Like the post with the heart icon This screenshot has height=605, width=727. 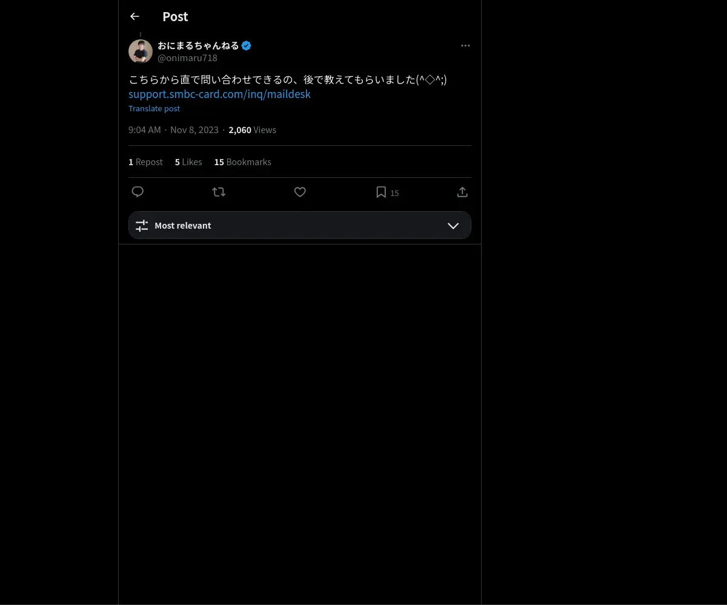300,192
